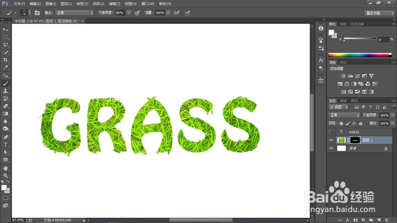Select the Eyedropper tool
The height and width of the screenshot is (223, 397).
(x=5, y=67)
